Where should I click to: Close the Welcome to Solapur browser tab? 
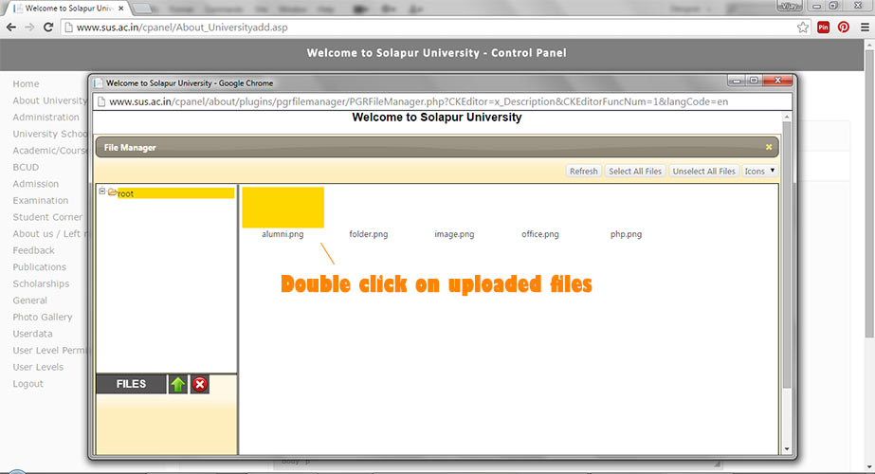pyautogui.click(x=121, y=9)
